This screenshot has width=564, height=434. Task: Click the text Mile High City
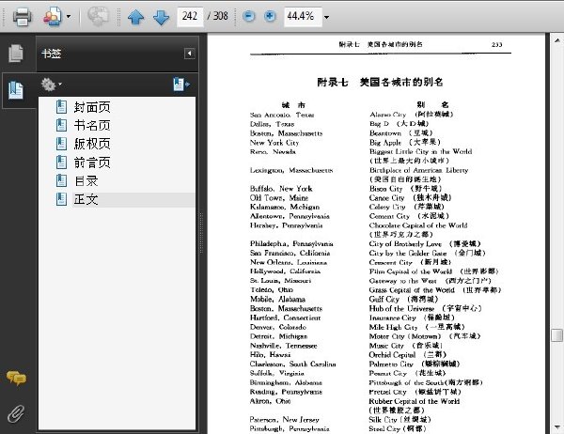click(x=393, y=327)
